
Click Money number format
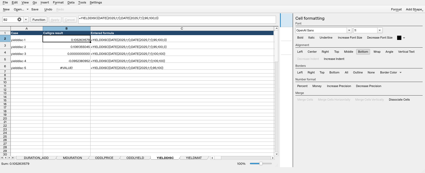coord(317,86)
